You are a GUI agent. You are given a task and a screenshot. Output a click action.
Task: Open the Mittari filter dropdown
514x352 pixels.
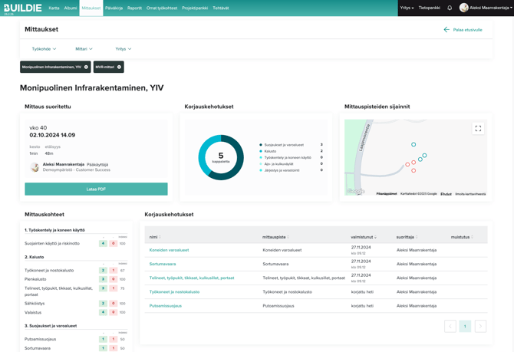(84, 49)
